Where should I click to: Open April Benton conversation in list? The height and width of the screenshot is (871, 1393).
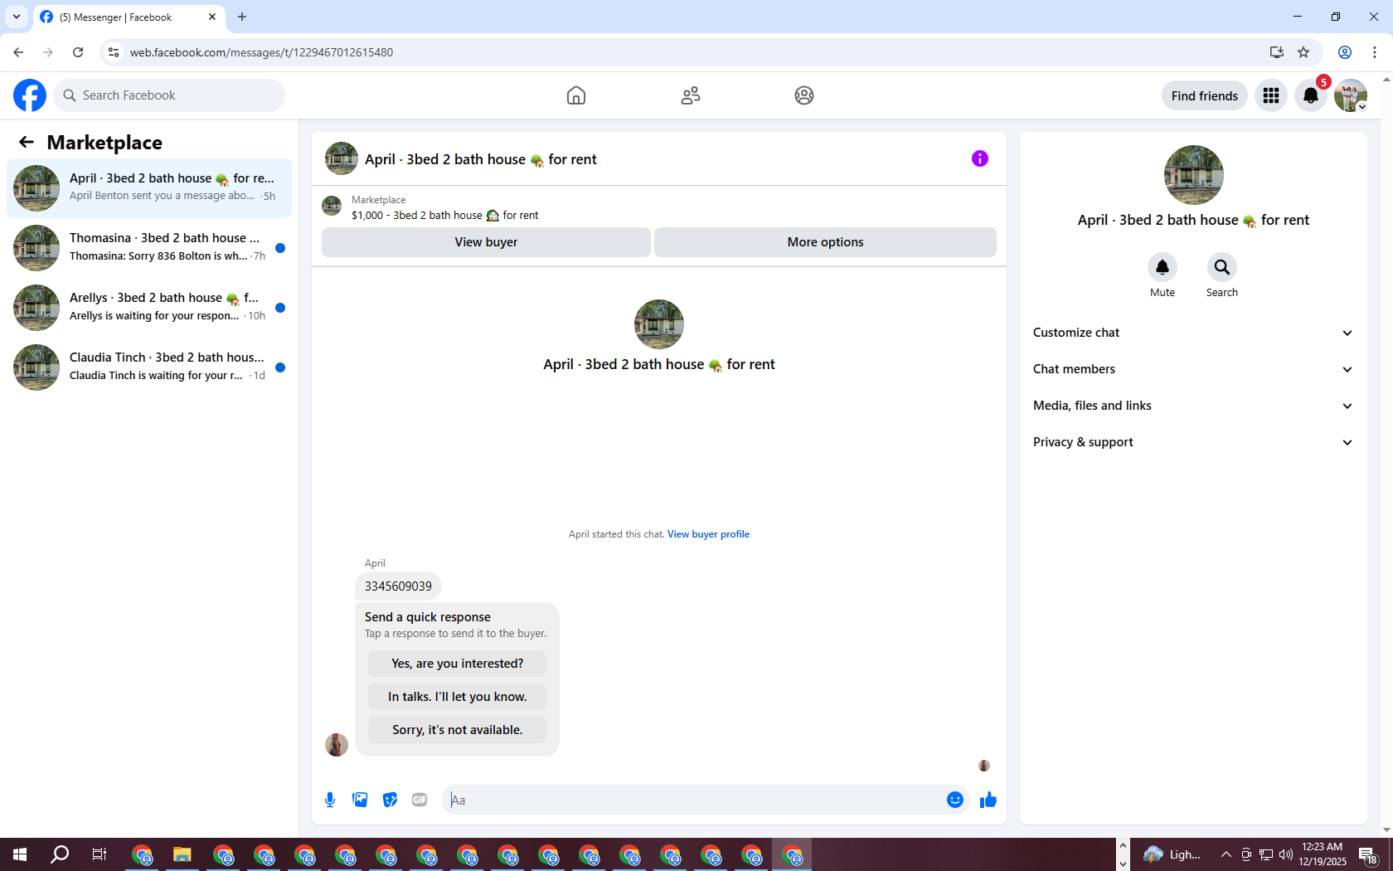click(x=149, y=188)
